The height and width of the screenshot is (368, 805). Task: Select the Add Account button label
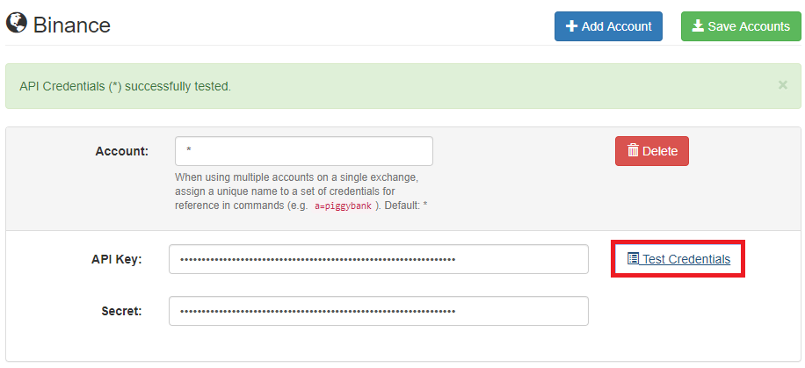pos(616,26)
